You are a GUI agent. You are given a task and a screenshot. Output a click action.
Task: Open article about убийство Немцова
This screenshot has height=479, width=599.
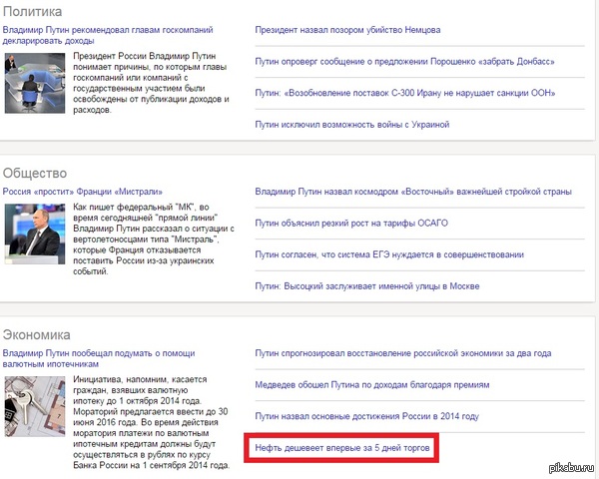(x=347, y=30)
